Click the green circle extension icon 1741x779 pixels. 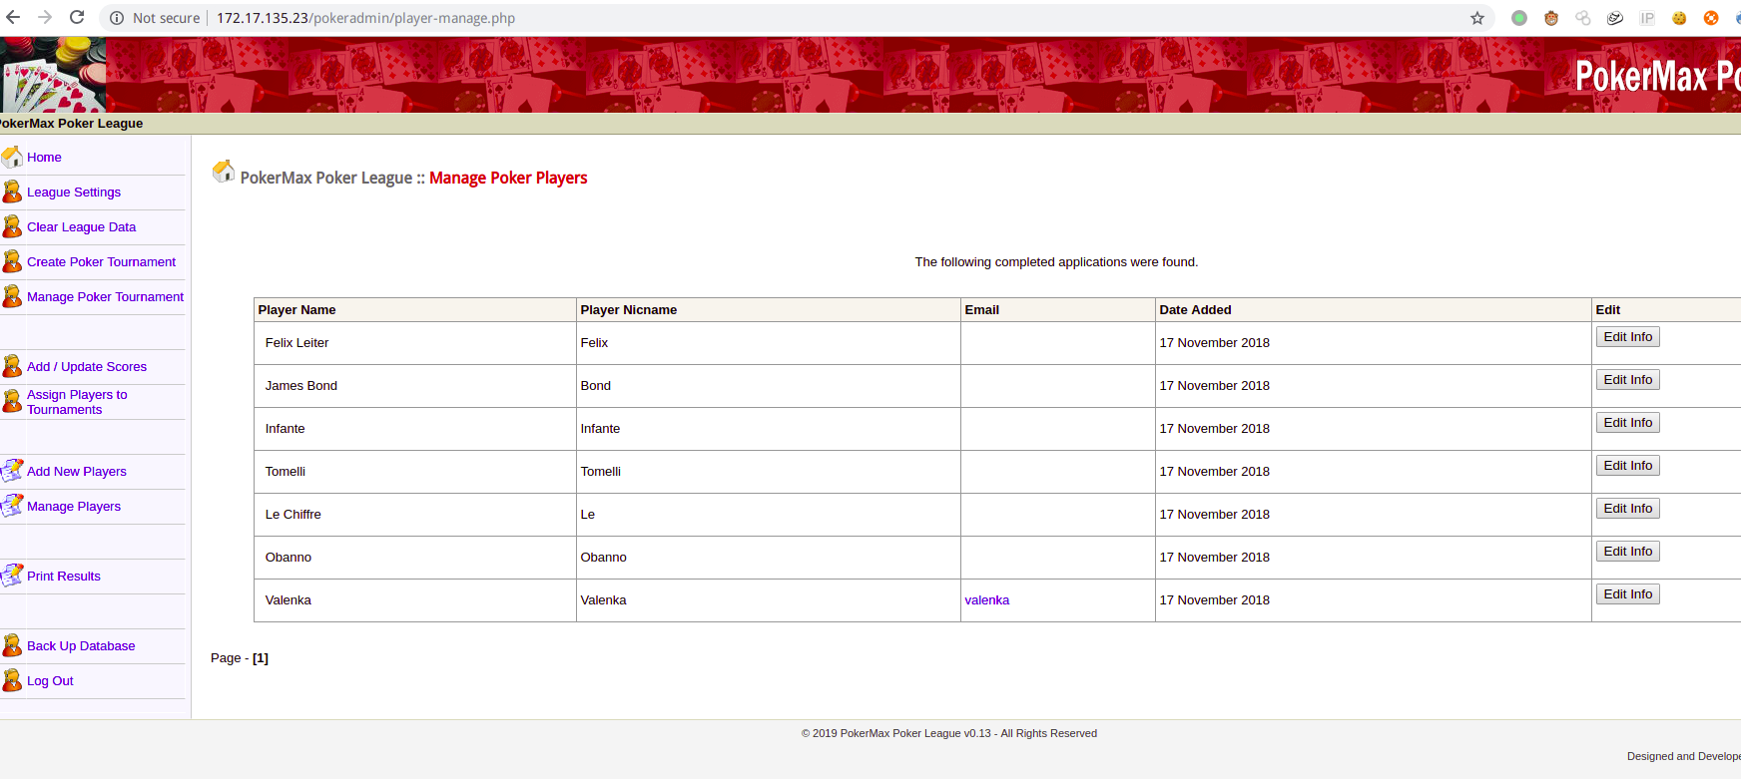click(x=1519, y=18)
